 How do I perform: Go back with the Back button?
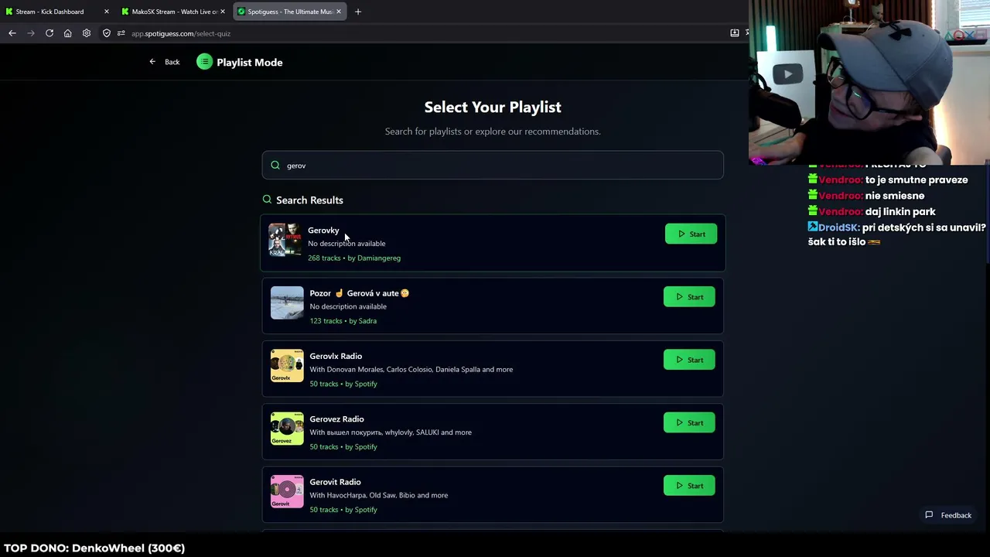[165, 62]
